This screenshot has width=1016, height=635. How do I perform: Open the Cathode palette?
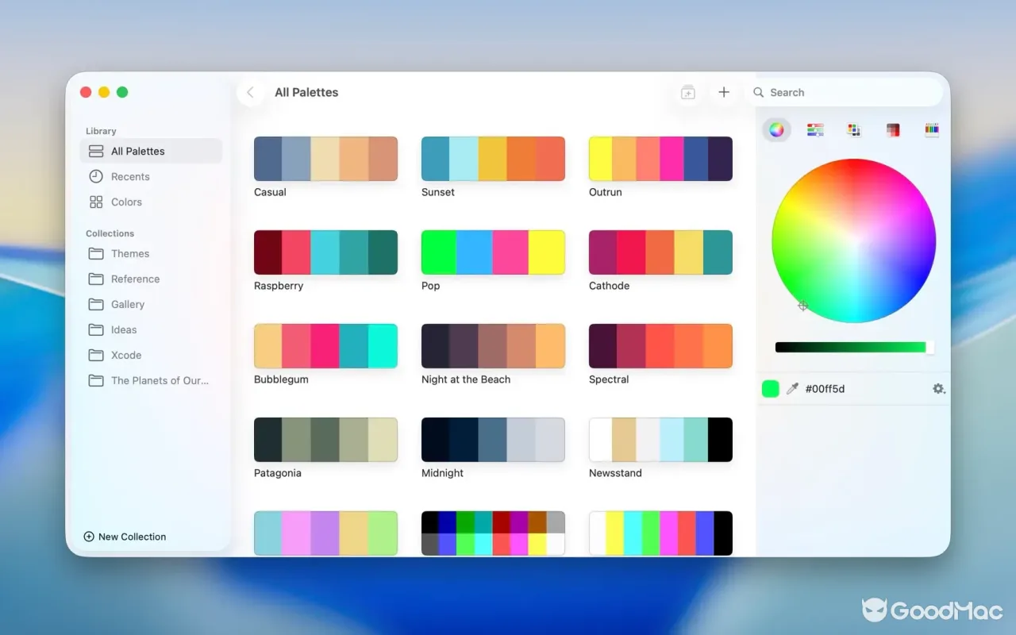tap(660, 252)
